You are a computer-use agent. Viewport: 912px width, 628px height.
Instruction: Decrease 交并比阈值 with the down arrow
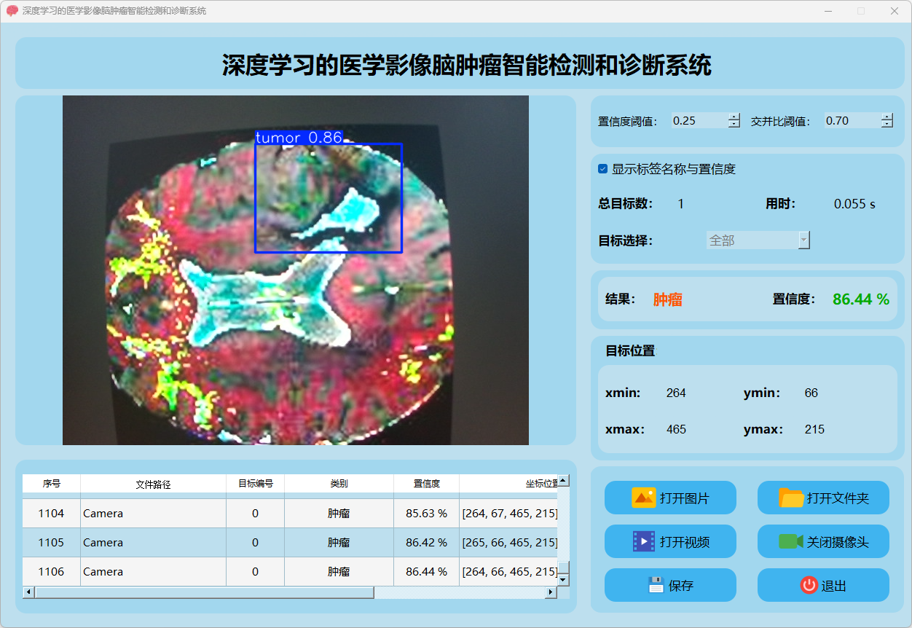pyautogui.click(x=887, y=125)
